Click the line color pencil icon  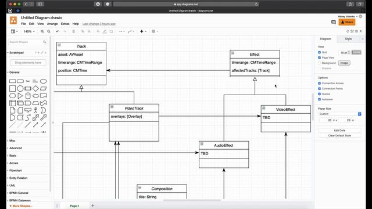coord(105,31)
